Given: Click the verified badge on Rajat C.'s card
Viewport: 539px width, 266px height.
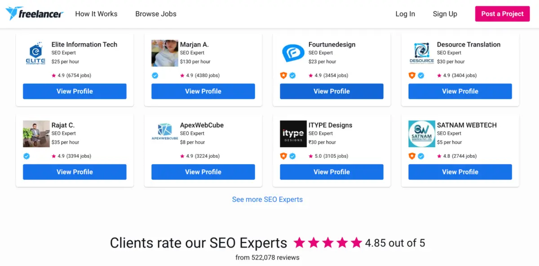Looking at the screenshot, I should (x=27, y=156).
